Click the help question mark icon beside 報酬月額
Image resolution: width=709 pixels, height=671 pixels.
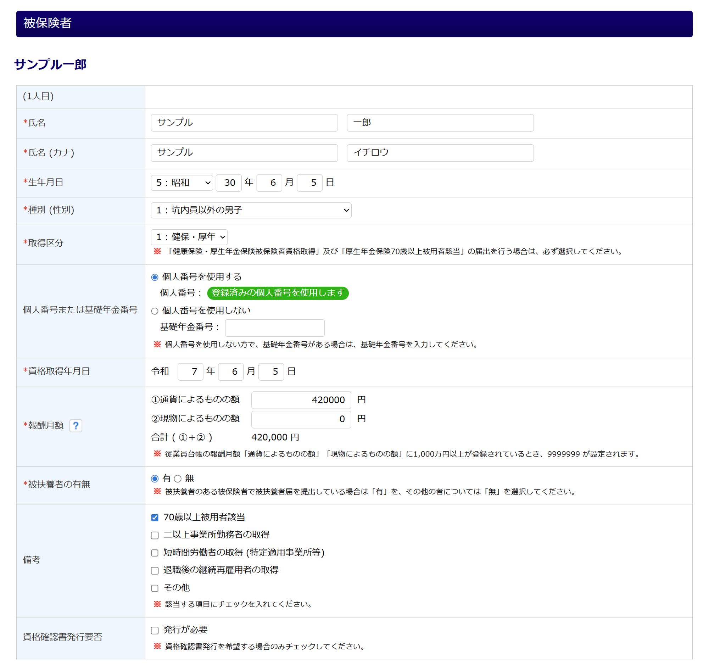[x=76, y=425]
